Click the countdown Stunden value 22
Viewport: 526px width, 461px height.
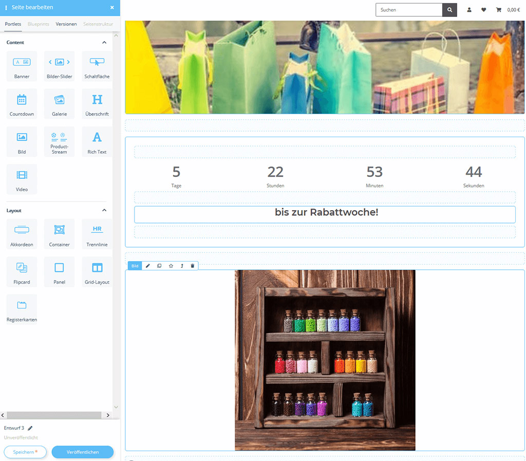[275, 172]
